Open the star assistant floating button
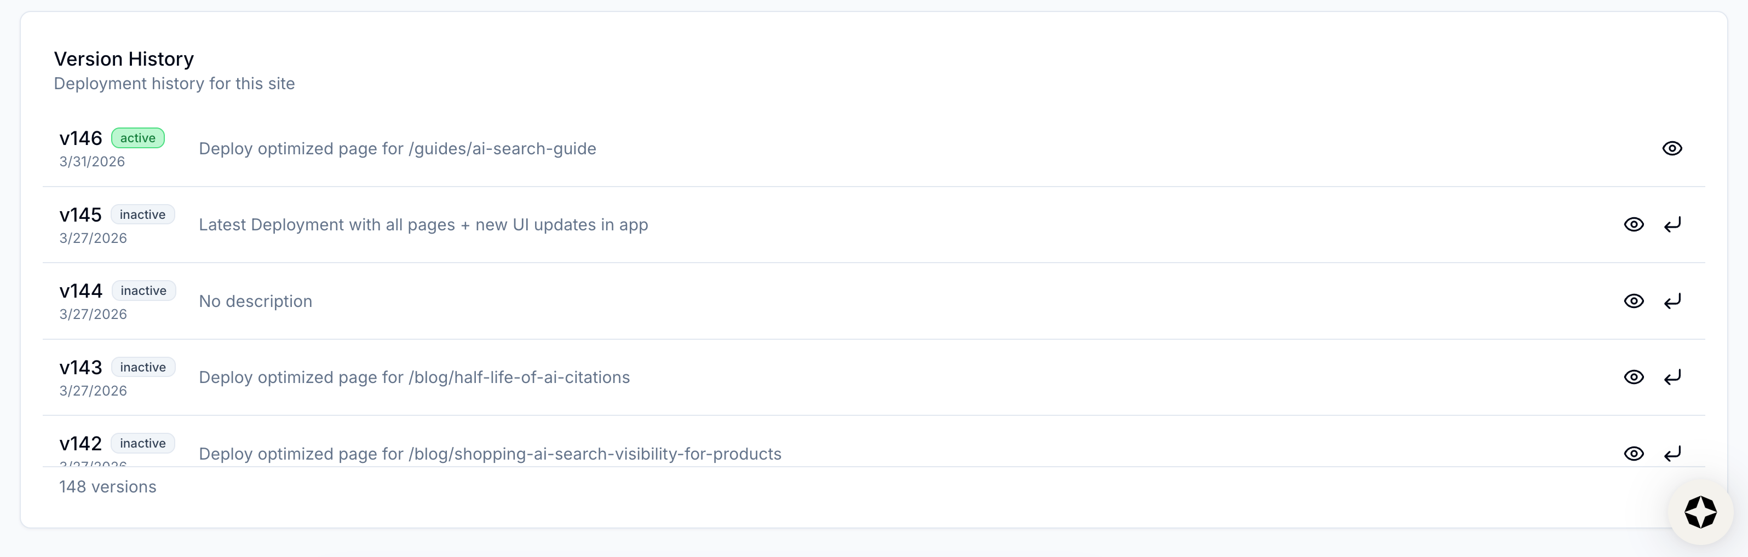Viewport: 1748px width, 557px height. (1700, 512)
